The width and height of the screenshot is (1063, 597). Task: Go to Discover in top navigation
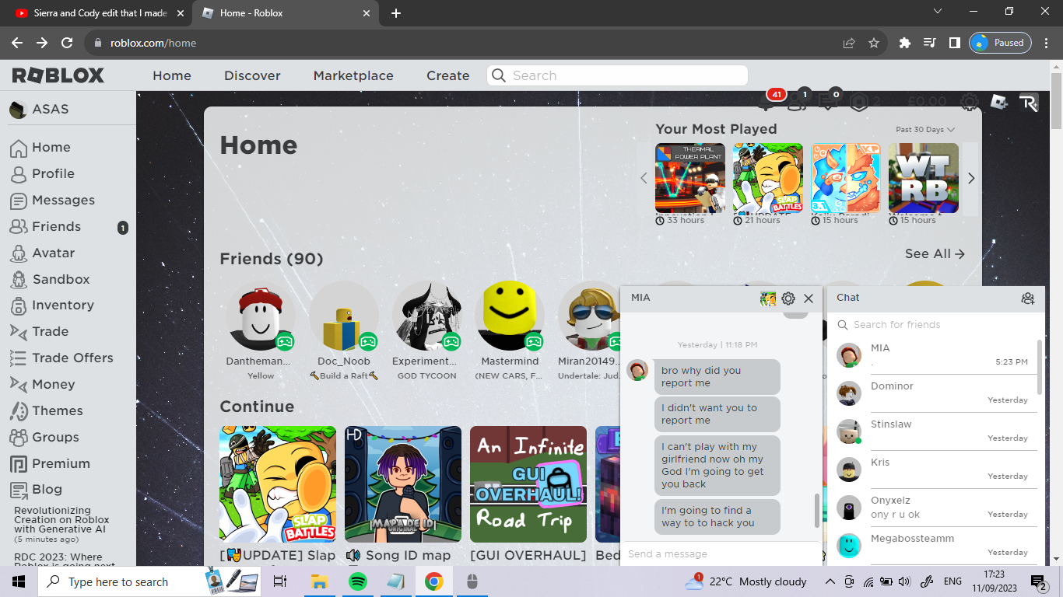[x=252, y=75]
